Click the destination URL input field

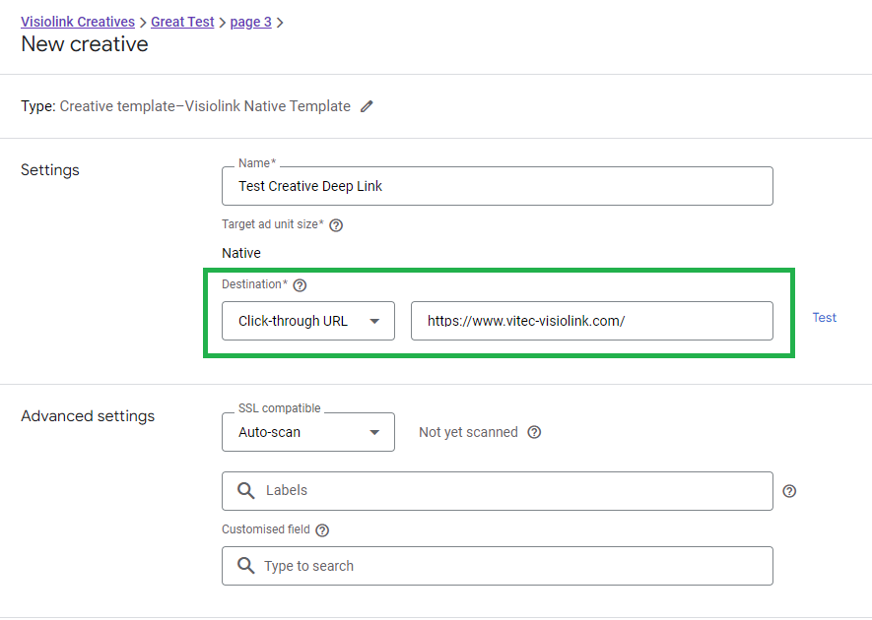592,321
